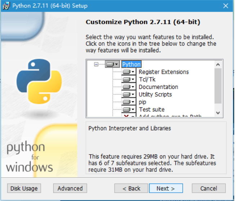Click the feature tree scrollbar thumb
The height and width of the screenshot is (201, 236).
click(x=218, y=86)
